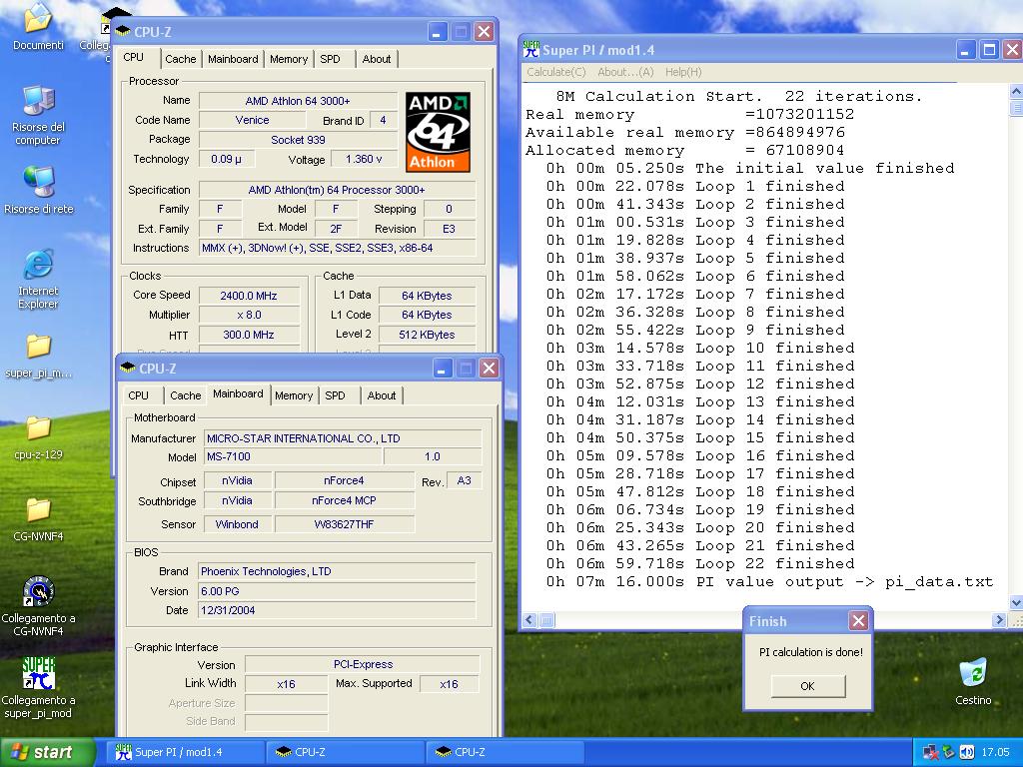Open the cpu-z-129 folder icon
The height and width of the screenshot is (767, 1023).
click(38, 428)
